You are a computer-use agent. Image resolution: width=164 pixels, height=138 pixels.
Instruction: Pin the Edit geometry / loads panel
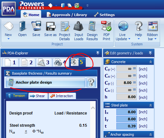tap(150, 53)
